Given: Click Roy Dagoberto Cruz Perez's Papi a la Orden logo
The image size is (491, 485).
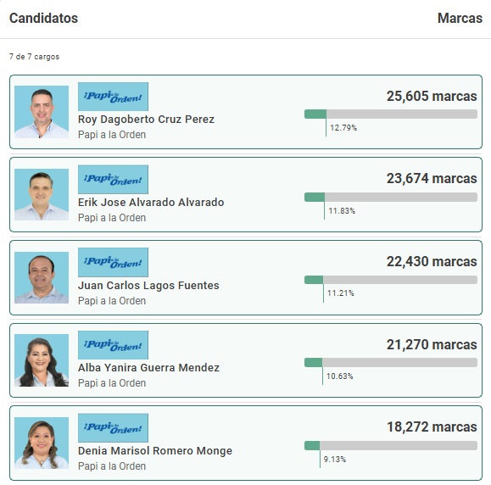Looking at the screenshot, I should point(113,97).
